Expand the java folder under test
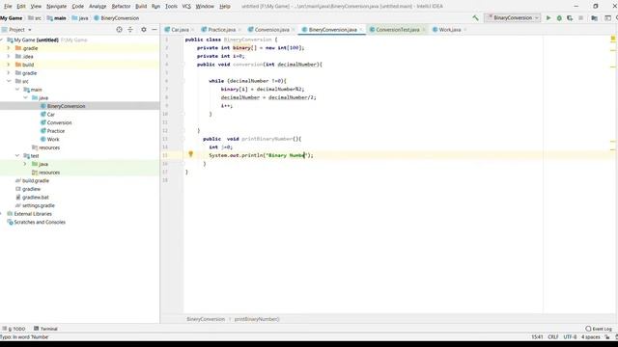 [25, 164]
